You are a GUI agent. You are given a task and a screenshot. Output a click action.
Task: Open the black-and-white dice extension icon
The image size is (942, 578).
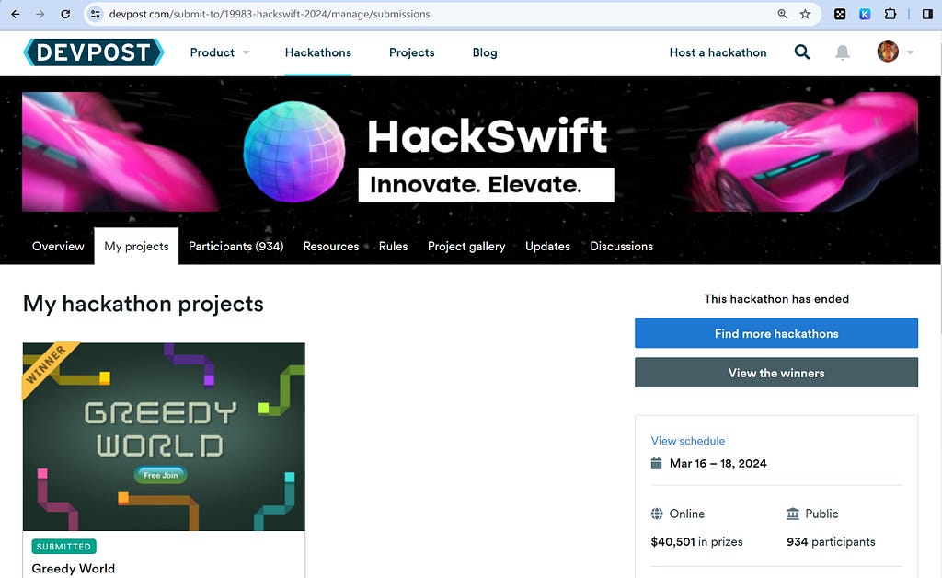(840, 14)
